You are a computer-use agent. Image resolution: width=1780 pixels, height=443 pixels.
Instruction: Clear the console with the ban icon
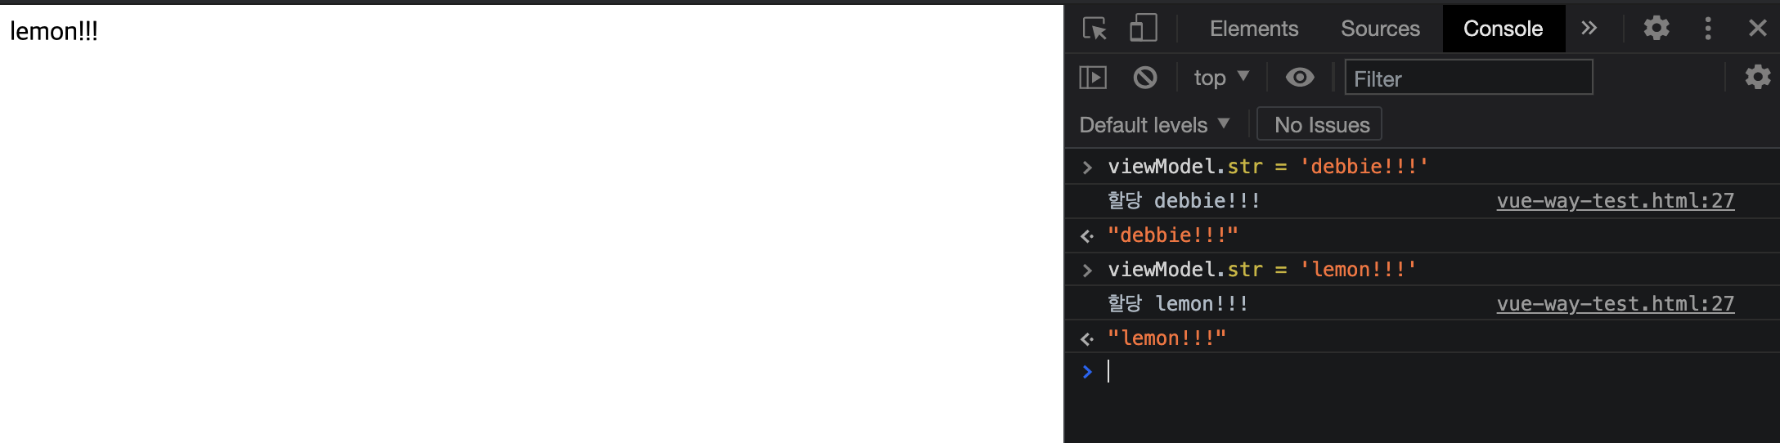pyautogui.click(x=1145, y=78)
